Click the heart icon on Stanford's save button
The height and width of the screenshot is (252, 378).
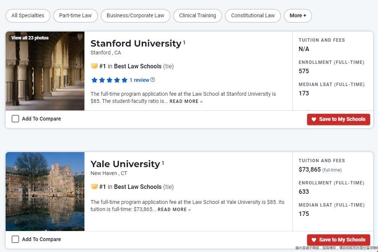[313, 119]
